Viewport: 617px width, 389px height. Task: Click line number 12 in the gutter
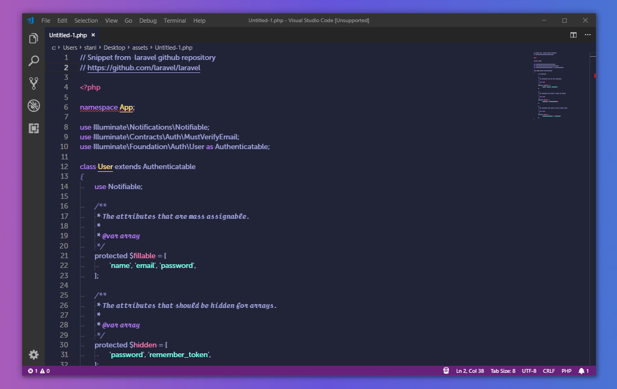[x=64, y=166]
